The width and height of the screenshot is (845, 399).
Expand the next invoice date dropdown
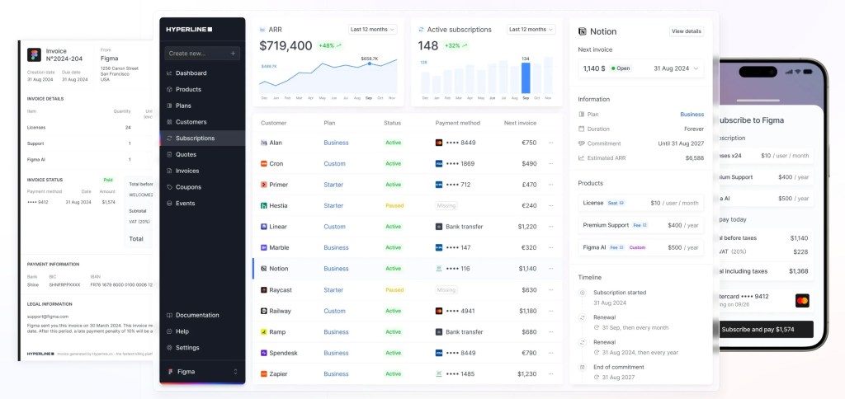click(x=695, y=68)
